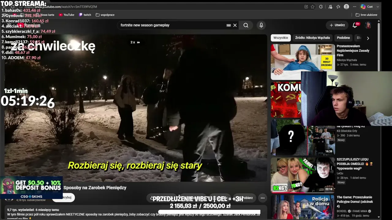The image size is (392, 220).
Task: Open the YouTube bookmark
Action: 67,15
